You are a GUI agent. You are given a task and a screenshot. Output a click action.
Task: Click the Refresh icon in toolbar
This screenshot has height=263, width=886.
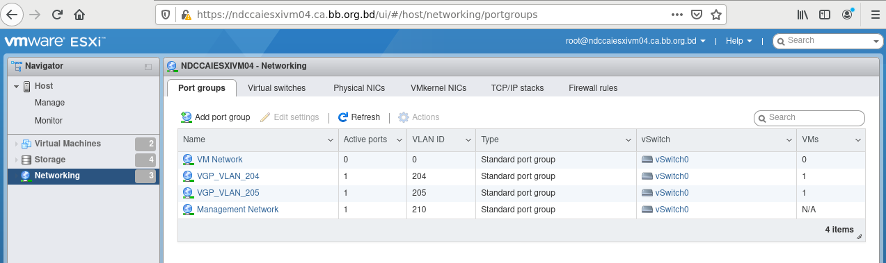tap(342, 117)
